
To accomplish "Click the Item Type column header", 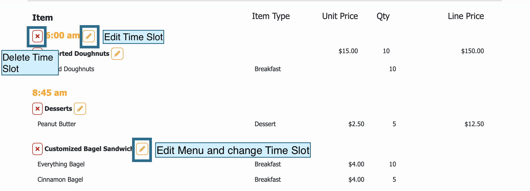I will click(x=271, y=16).
